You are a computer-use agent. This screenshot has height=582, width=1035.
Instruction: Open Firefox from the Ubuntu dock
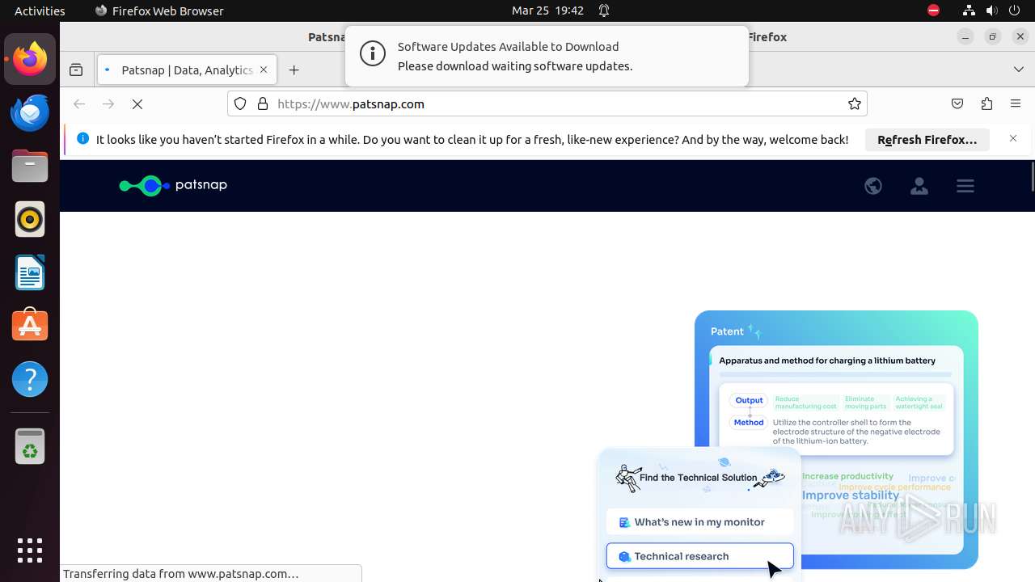30,59
